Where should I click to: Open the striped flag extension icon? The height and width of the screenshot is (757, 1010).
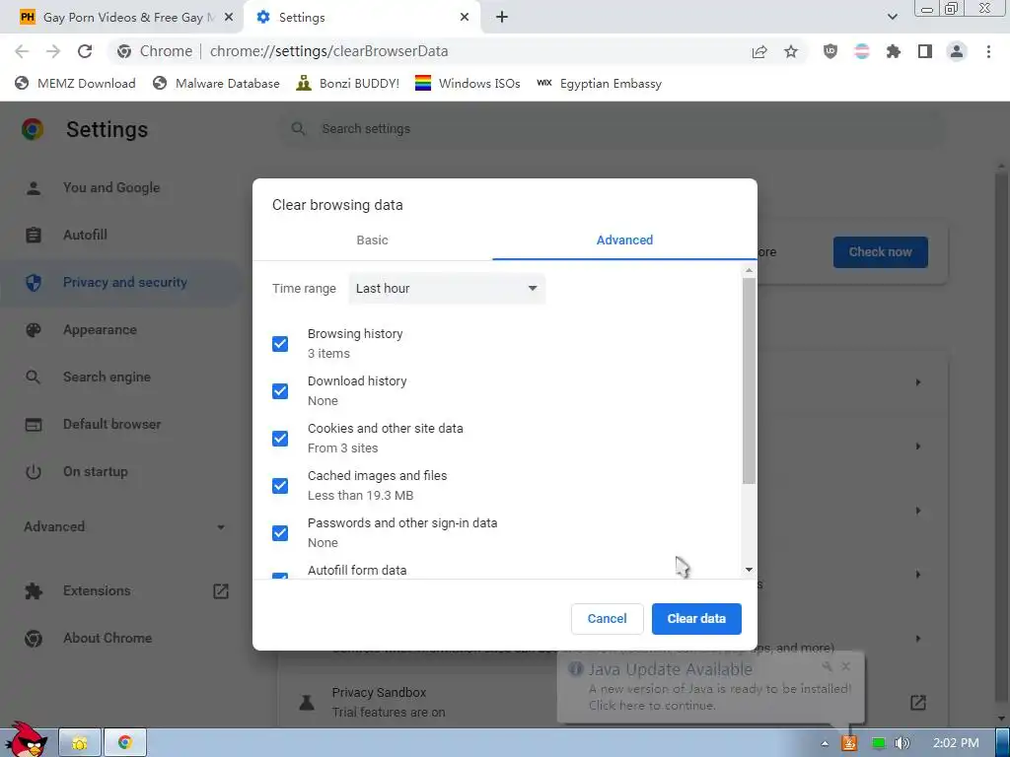coord(862,51)
